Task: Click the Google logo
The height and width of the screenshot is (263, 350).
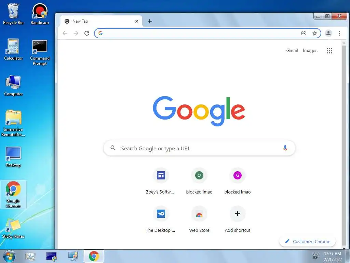Action: click(x=199, y=111)
